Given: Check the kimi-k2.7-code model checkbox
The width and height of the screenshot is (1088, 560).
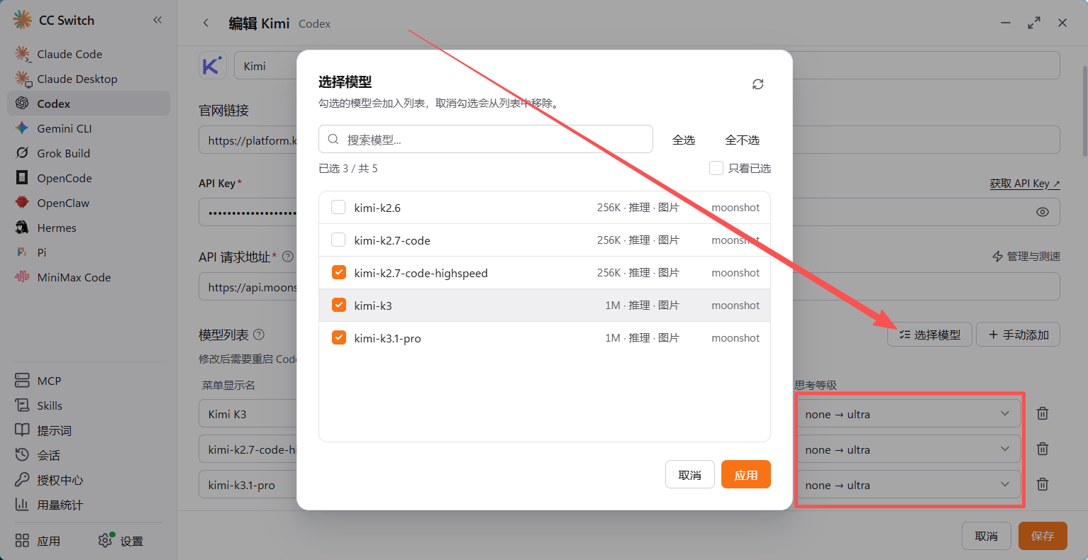Looking at the screenshot, I should (338, 240).
